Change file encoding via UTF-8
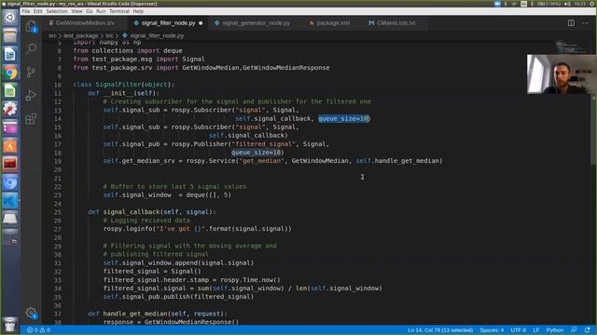Screen dimensions: 597x335 519,330
